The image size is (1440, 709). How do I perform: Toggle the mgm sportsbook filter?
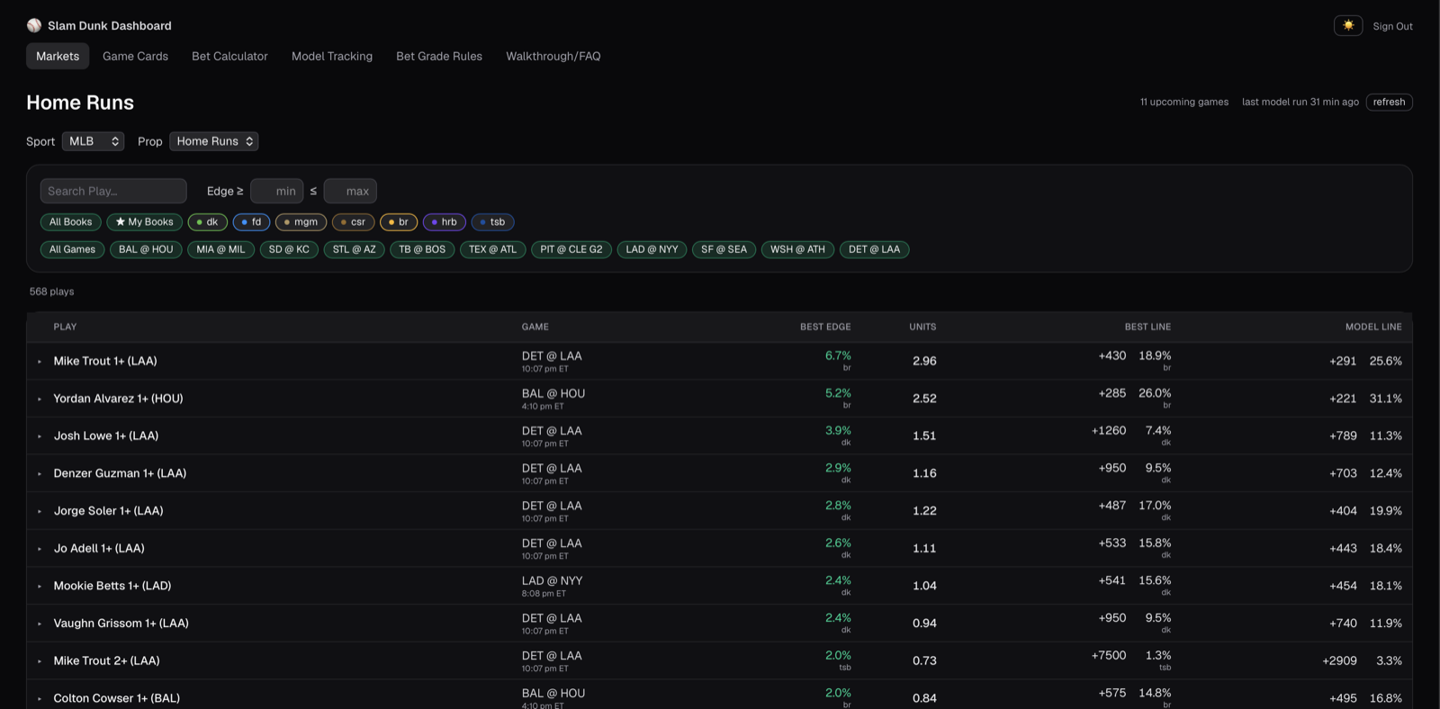301,222
